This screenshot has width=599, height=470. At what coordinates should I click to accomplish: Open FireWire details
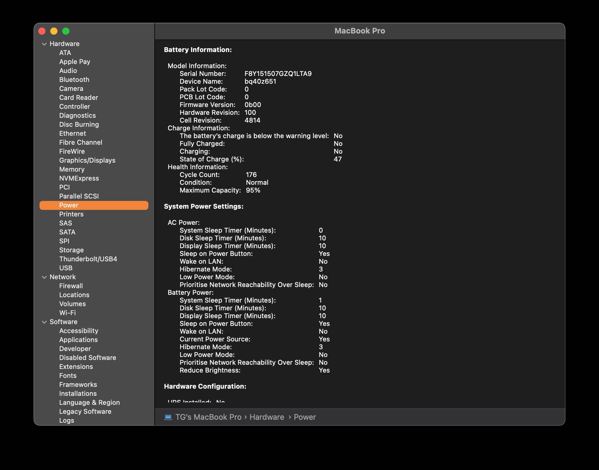(x=72, y=151)
